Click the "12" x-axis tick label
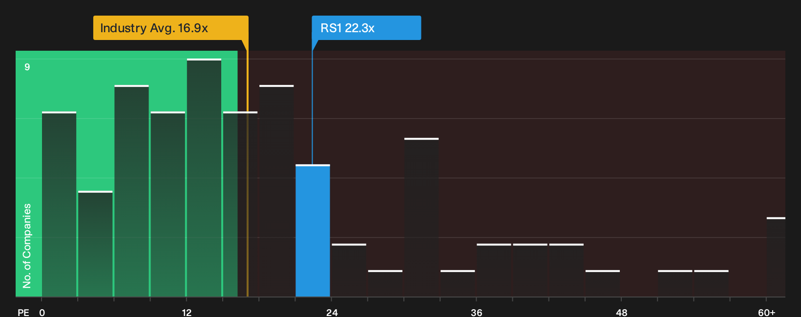 click(187, 312)
